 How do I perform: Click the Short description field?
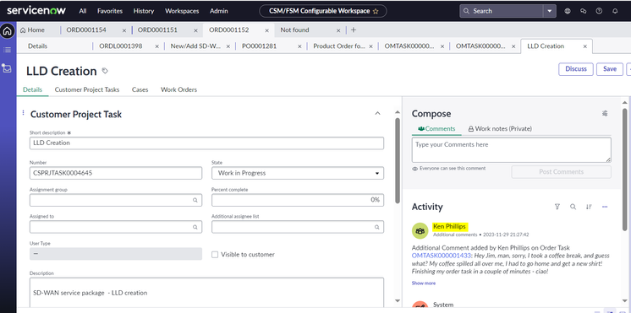click(206, 143)
